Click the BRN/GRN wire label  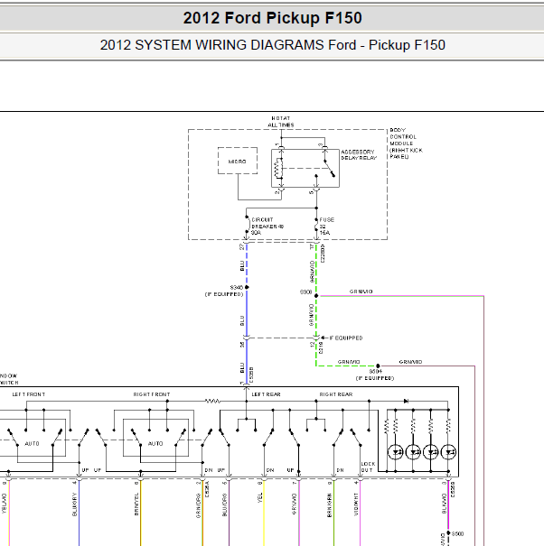tap(330, 504)
